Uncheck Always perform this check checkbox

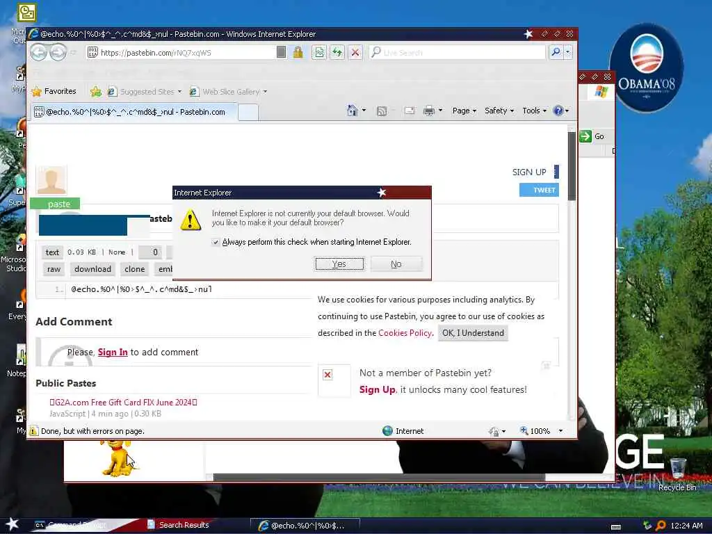(x=216, y=243)
